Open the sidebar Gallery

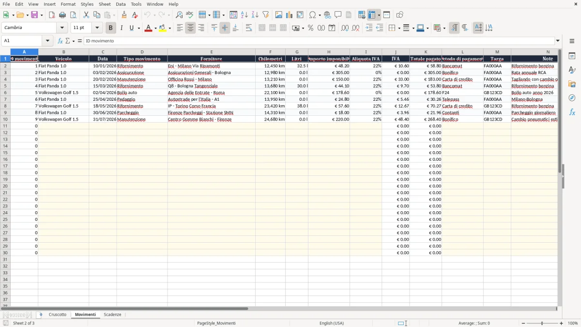point(572,84)
